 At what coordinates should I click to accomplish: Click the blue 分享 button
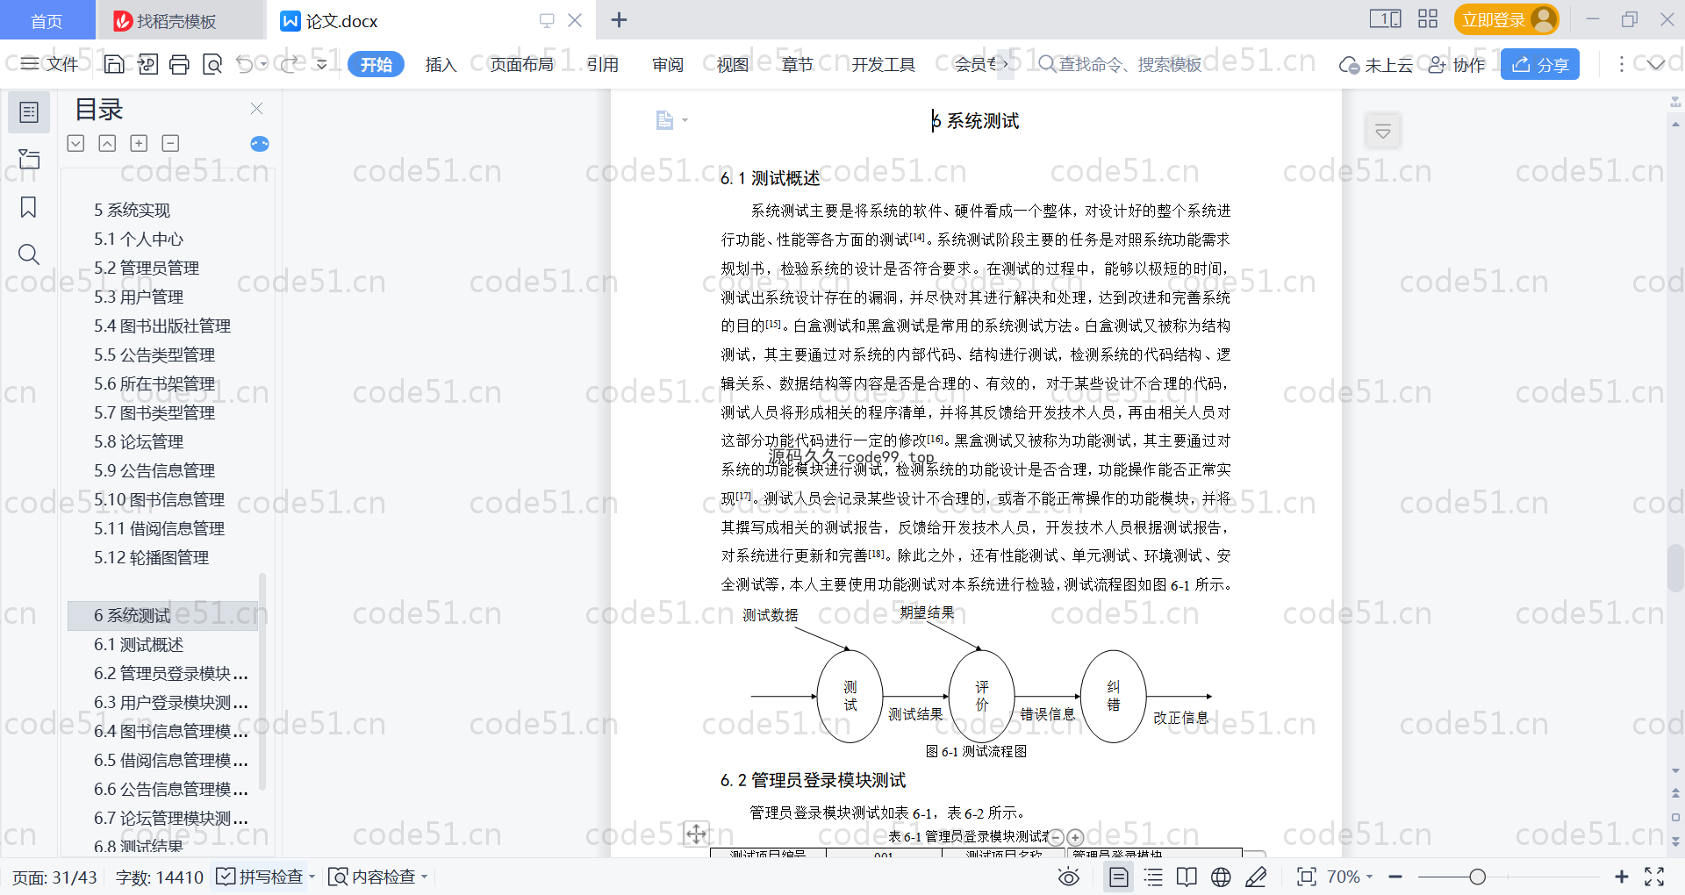click(x=1540, y=64)
